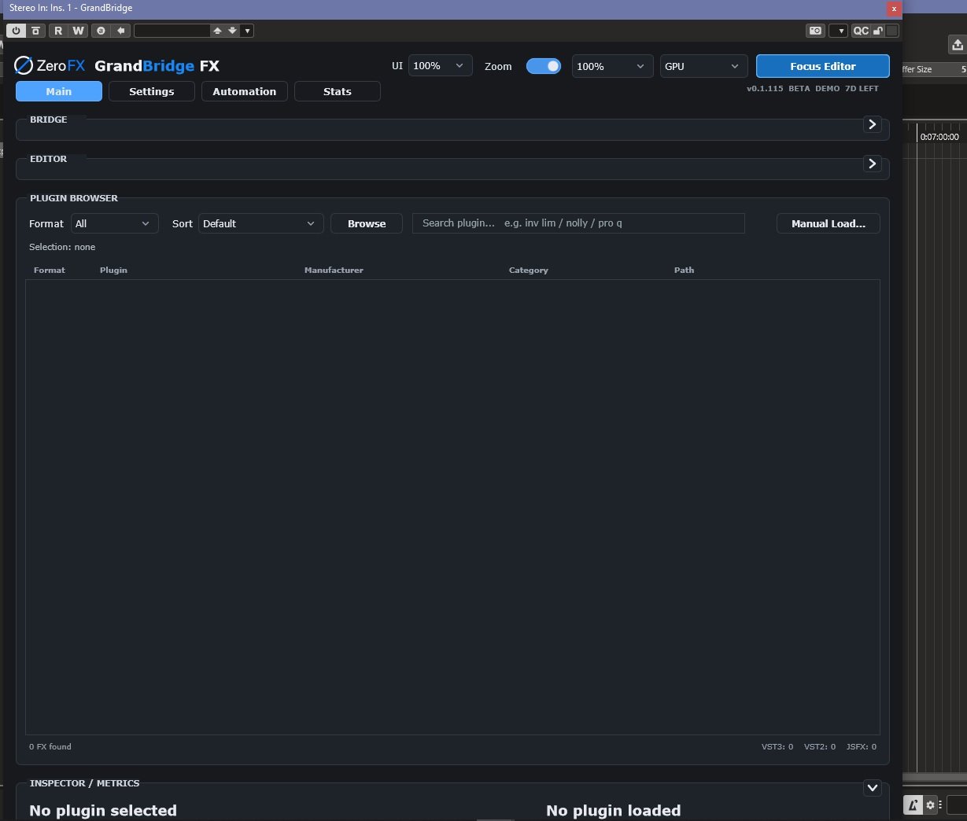Click the export upload icon in DAW window

point(957,45)
